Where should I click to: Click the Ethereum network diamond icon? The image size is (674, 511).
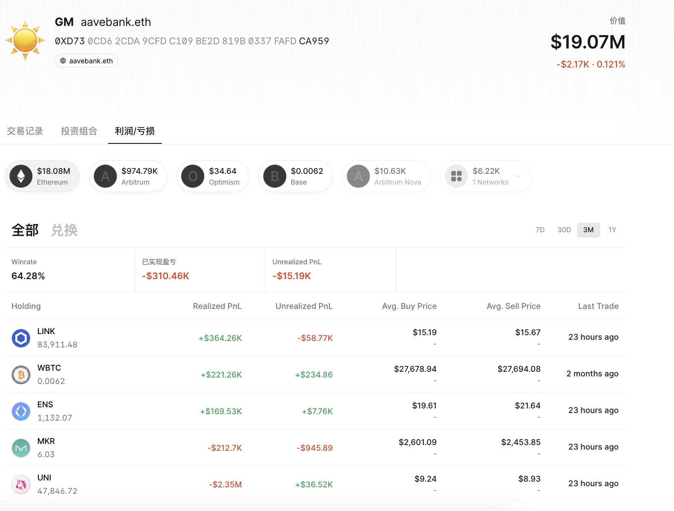point(21,176)
